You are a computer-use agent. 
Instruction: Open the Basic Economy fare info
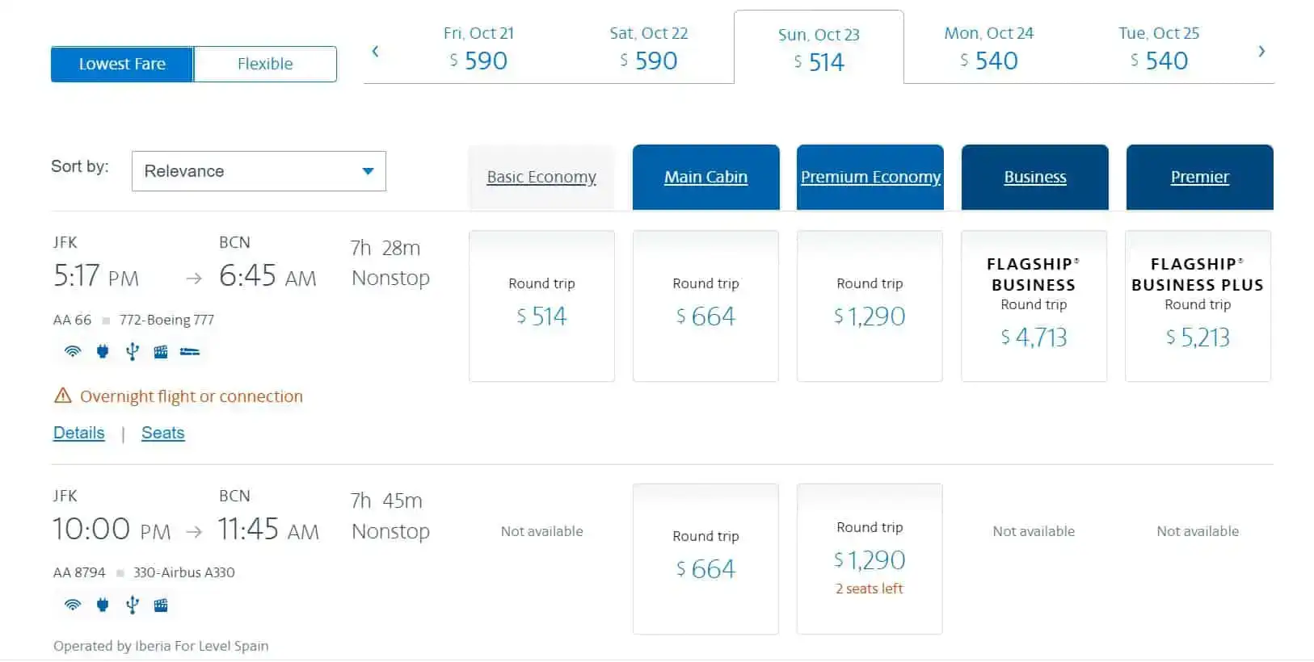click(x=541, y=177)
